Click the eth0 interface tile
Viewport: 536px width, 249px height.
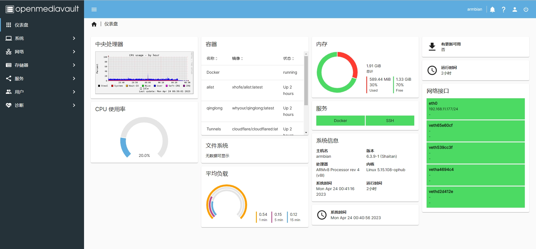click(x=476, y=109)
